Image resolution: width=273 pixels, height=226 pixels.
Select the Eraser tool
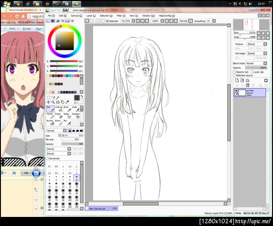[59, 116]
